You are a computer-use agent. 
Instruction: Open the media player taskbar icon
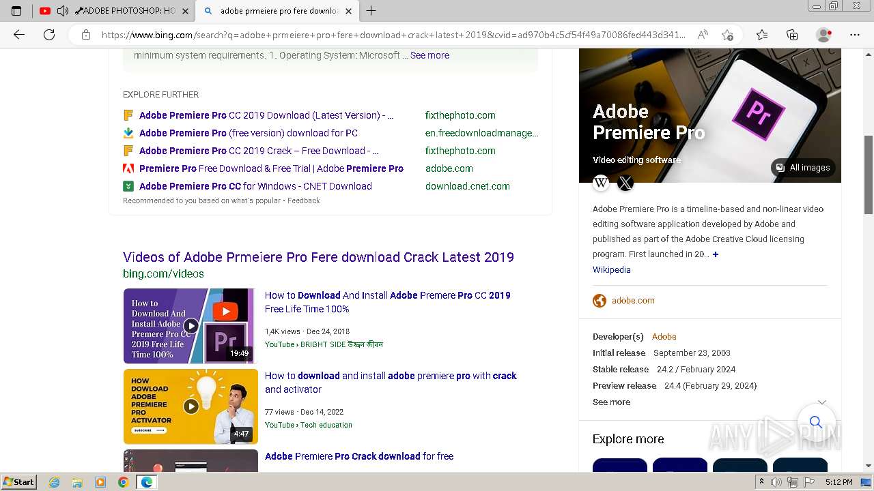point(100,482)
